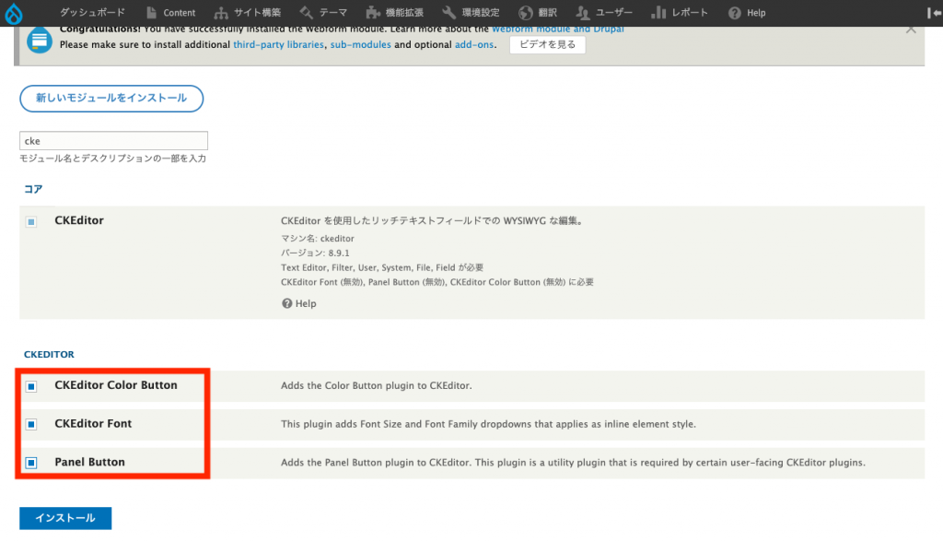Click the CKEditor Color Button module name
943x542 pixels.
click(116, 385)
